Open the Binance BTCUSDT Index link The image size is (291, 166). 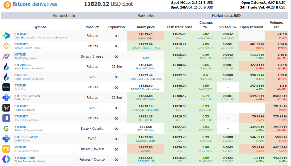pos(146,48)
